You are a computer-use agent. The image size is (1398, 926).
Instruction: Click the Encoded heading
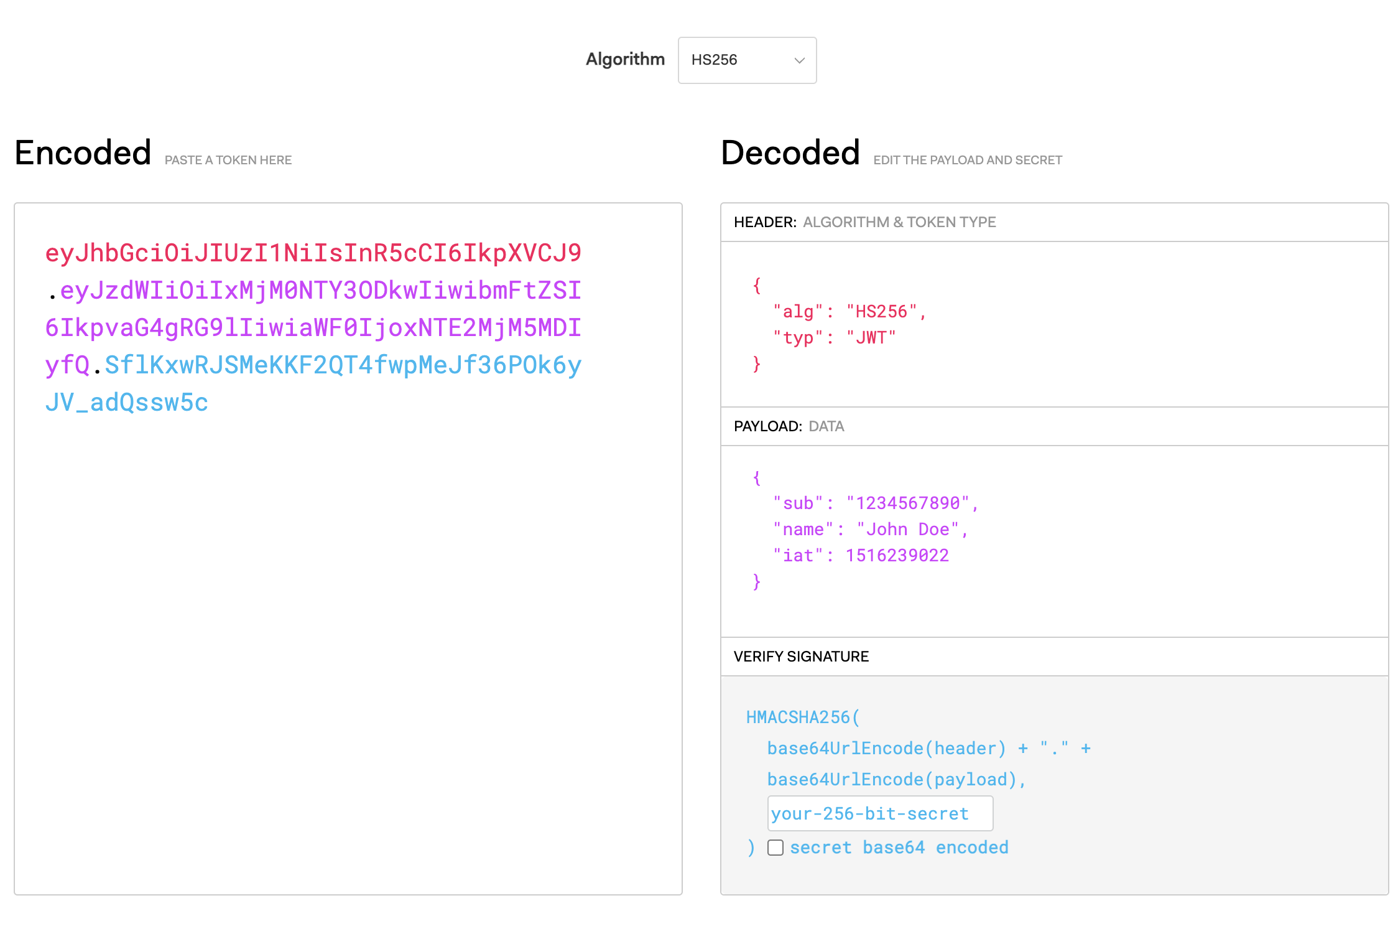(83, 153)
